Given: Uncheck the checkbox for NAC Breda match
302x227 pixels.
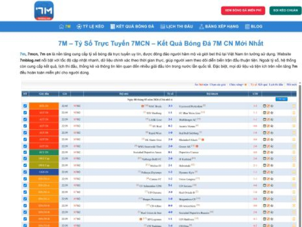Looking at the screenshot, I should point(25,106).
